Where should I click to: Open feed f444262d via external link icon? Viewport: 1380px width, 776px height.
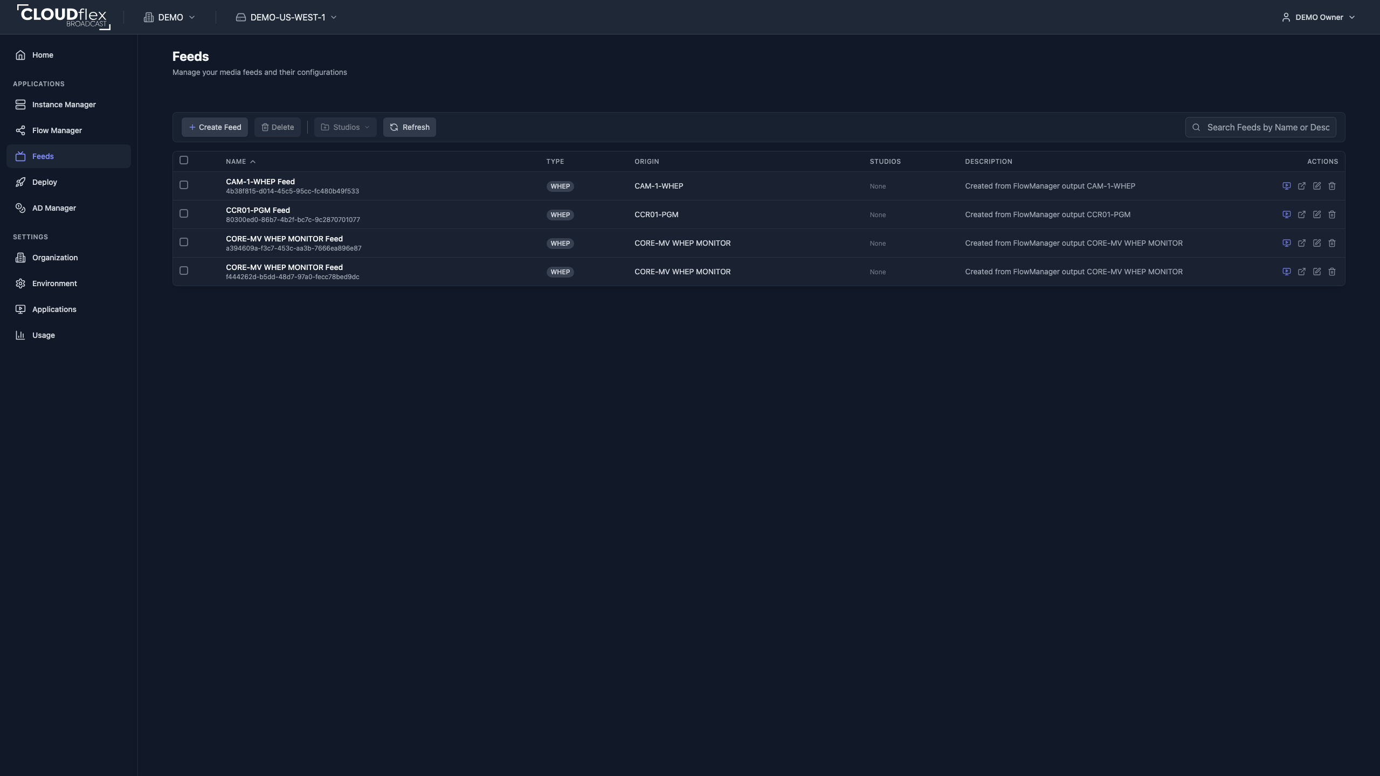point(1301,272)
